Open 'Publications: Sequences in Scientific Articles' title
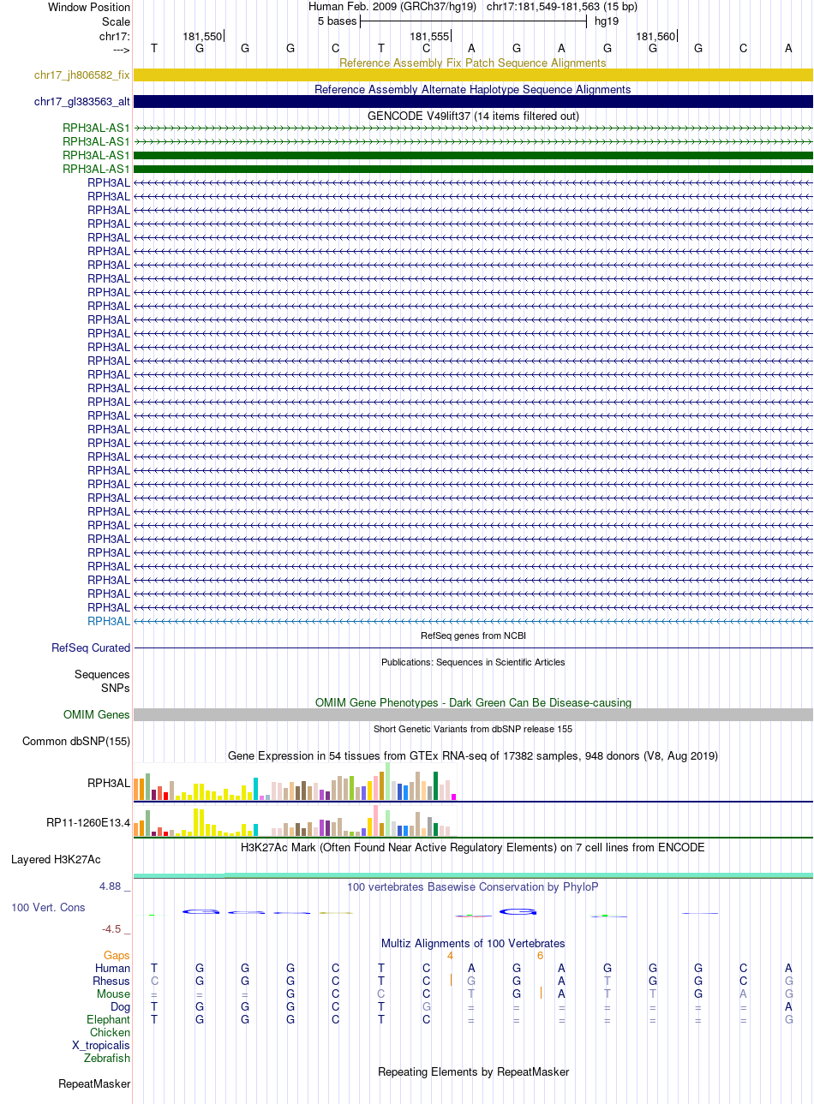Viewport: 814px width, 1104px height. tap(473, 662)
